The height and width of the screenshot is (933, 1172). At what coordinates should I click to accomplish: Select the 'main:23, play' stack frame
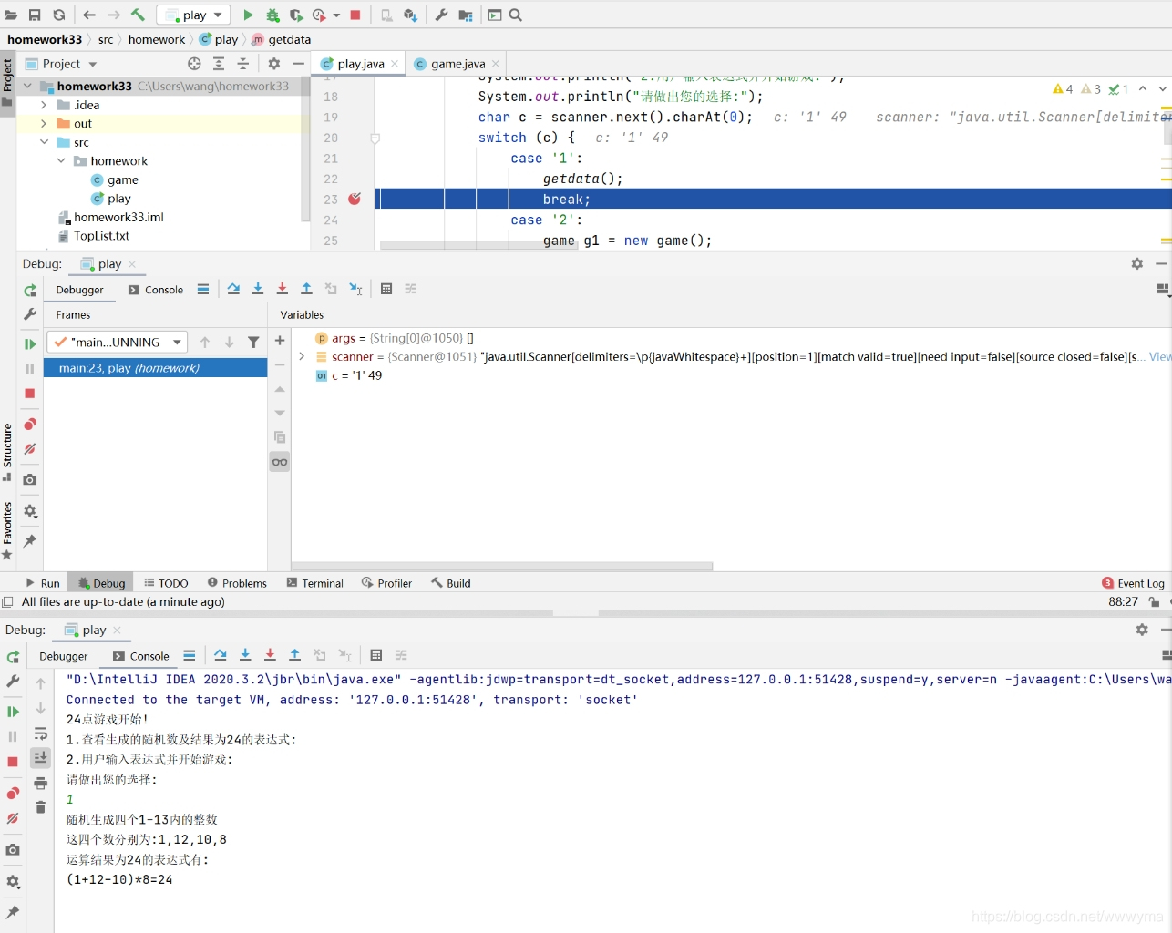pos(156,367)
